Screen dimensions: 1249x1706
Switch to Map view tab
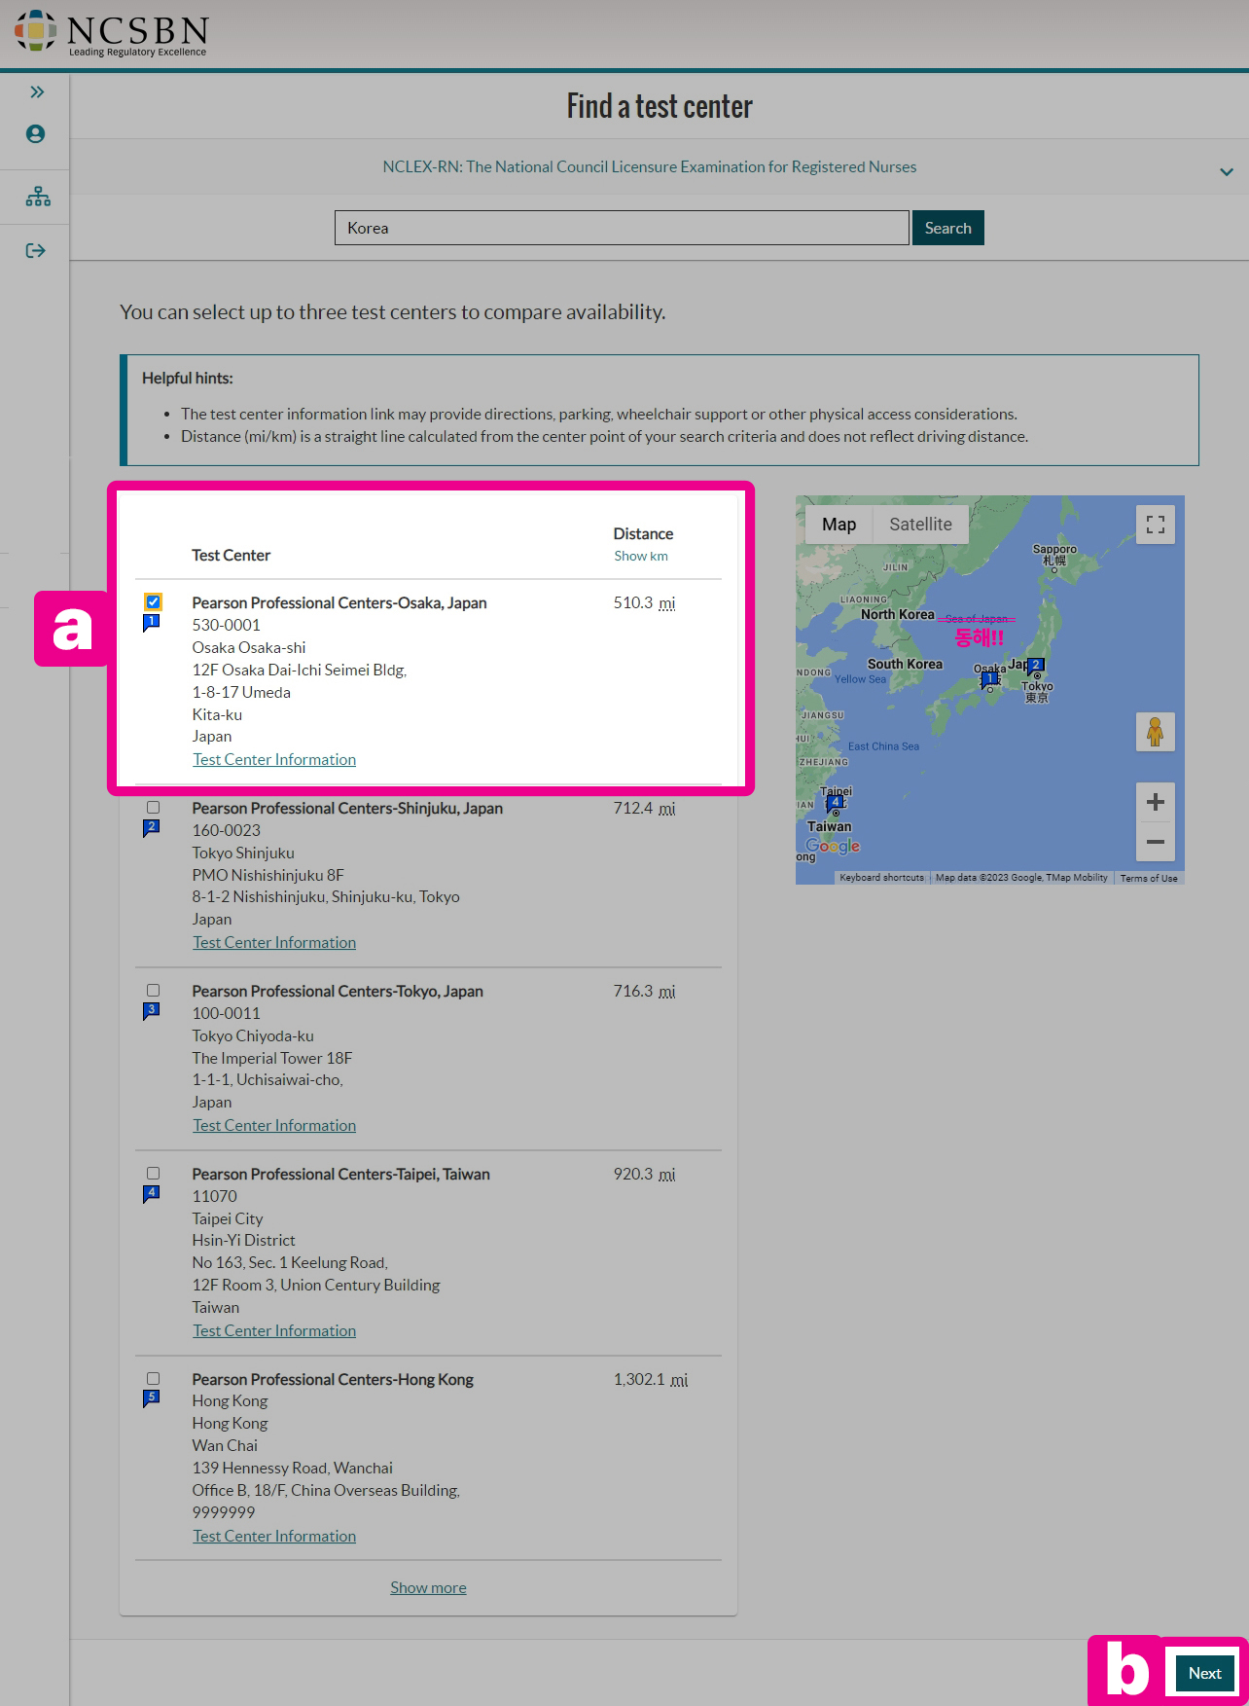click(839, 525)
